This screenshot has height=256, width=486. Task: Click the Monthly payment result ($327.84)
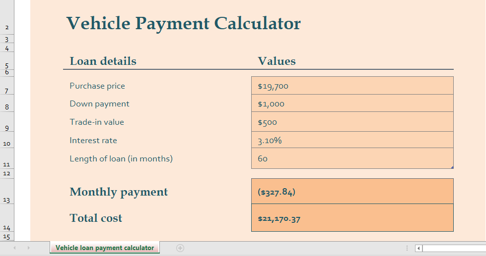[x=352, y=192]
